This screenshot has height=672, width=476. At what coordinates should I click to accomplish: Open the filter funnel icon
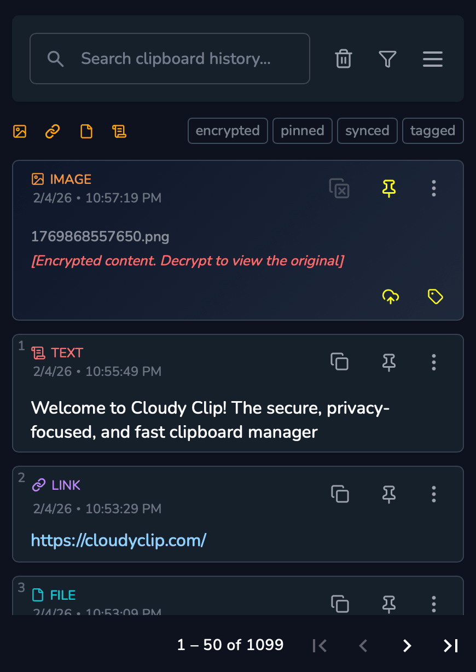coord(387,59)
